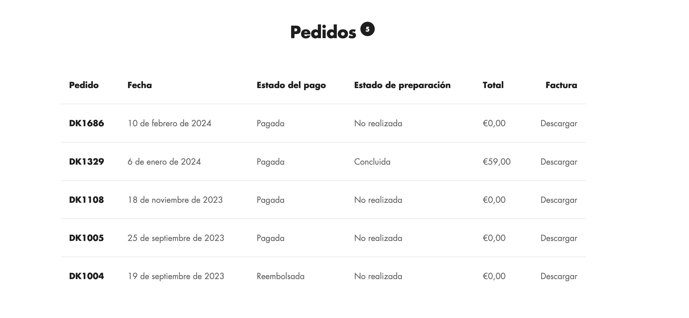The image size is (689, 318).
Task: Open order DK1329 details
Action: [86, 162]
